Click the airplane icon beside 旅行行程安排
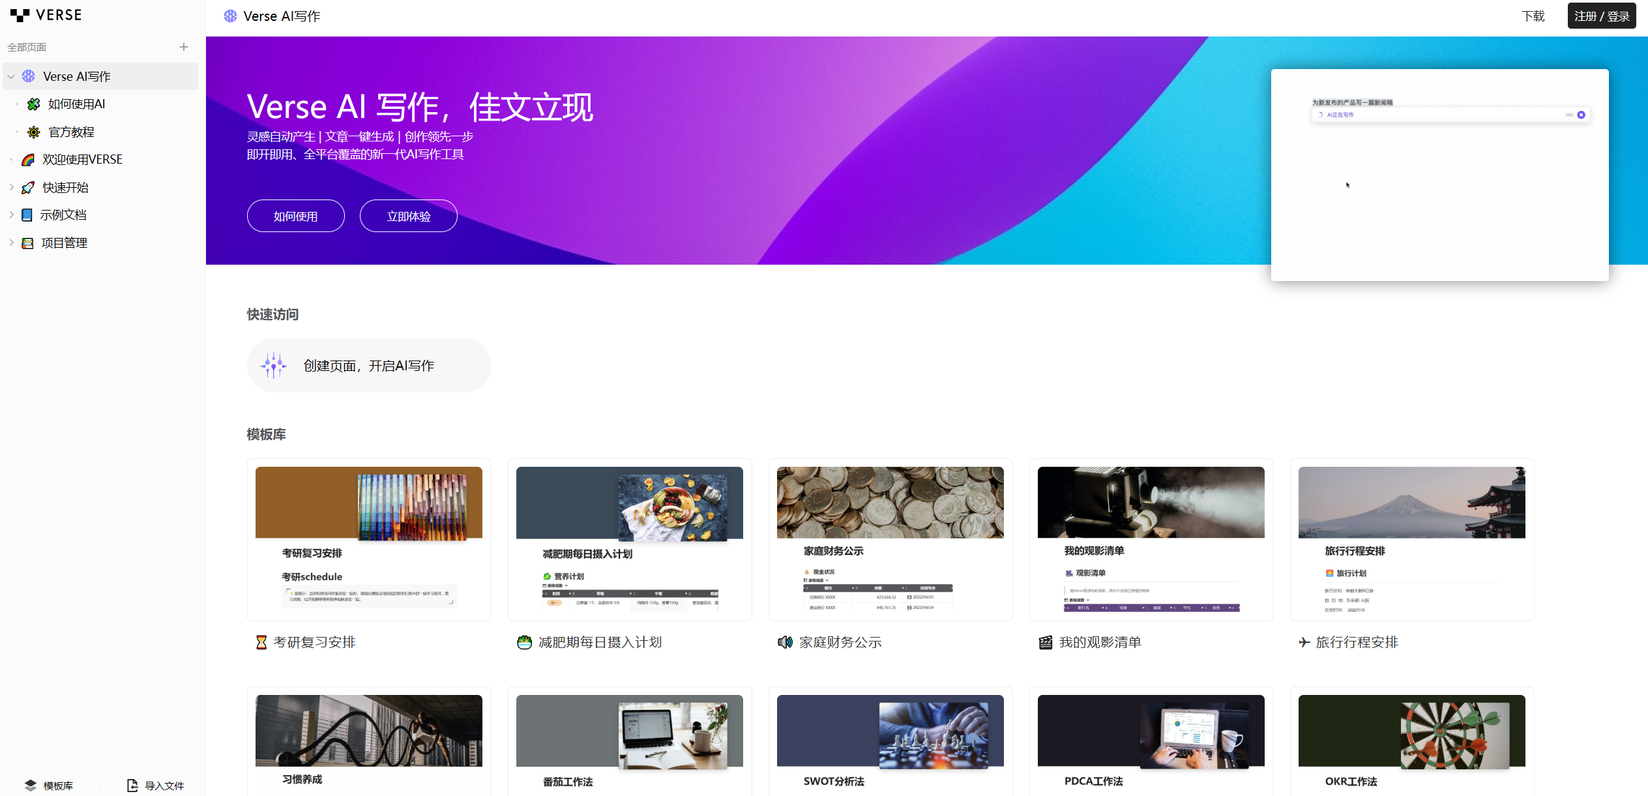The height and width of the screenshot is (796, 1648). tap(1304, 642)
